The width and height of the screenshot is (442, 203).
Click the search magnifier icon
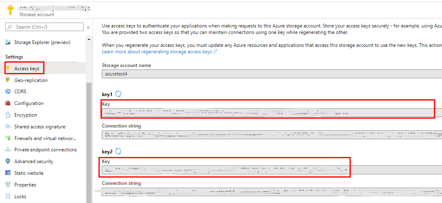(10, 27)
